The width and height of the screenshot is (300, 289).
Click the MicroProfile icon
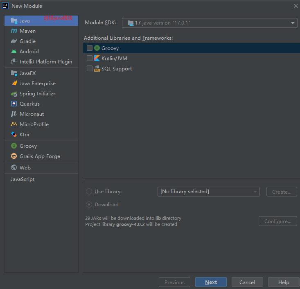[14, 124]
